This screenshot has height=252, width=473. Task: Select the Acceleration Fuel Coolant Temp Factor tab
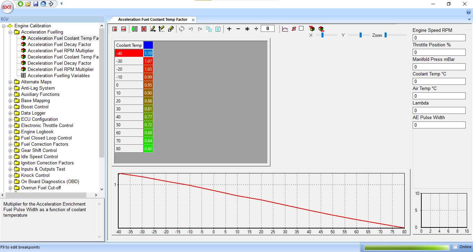click(153, 20)
